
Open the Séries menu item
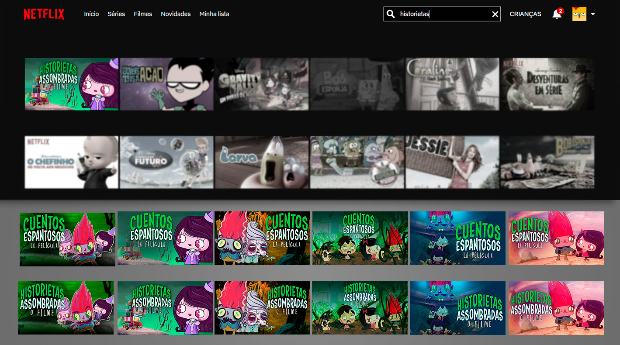[116, 14]
